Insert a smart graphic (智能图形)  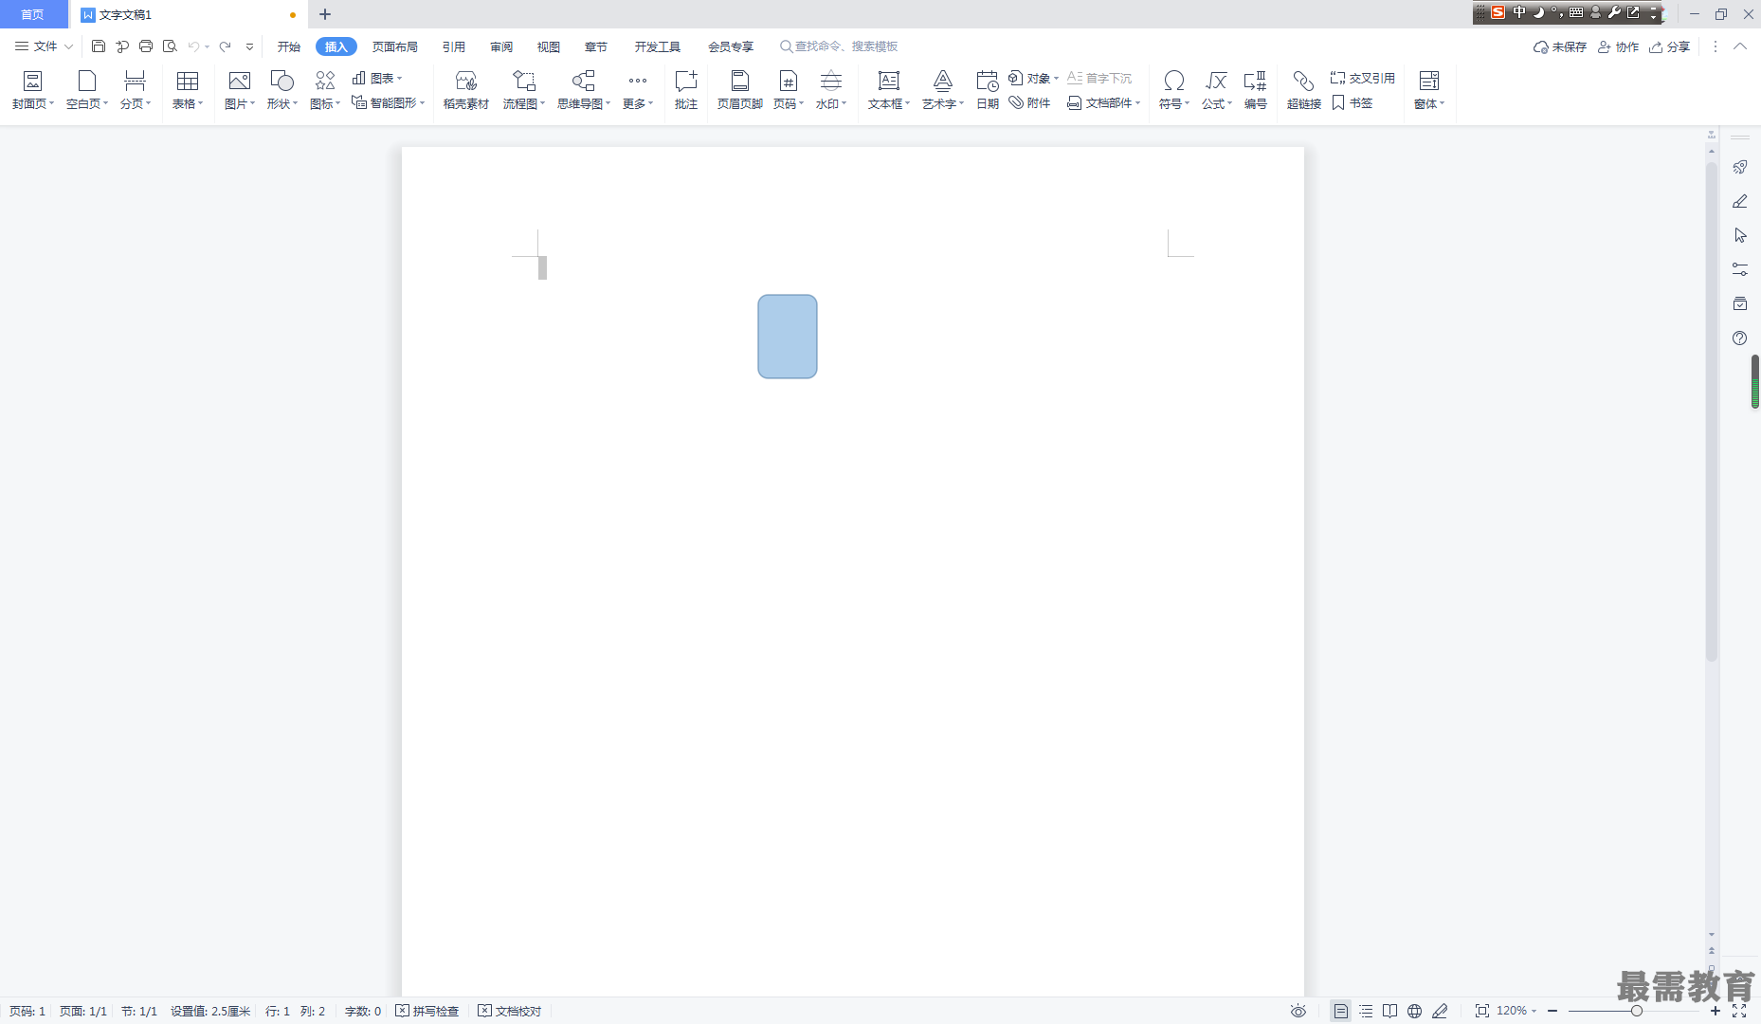(x=389, y=102)
